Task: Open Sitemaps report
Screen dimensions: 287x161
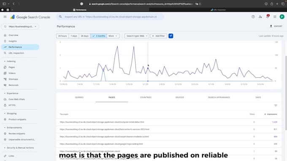Action: pos(13,79)
